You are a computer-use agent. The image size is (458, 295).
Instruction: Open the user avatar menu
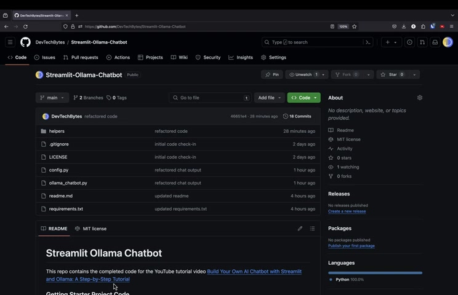[x=448, y=42]
